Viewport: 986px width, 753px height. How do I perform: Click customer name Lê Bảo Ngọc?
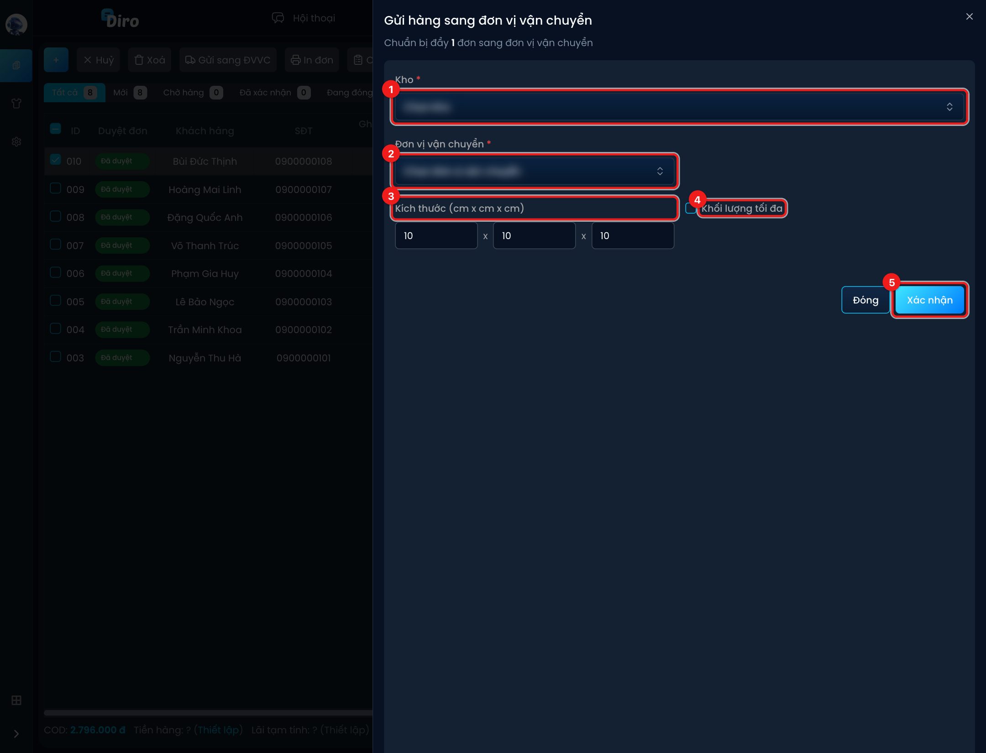205,302
